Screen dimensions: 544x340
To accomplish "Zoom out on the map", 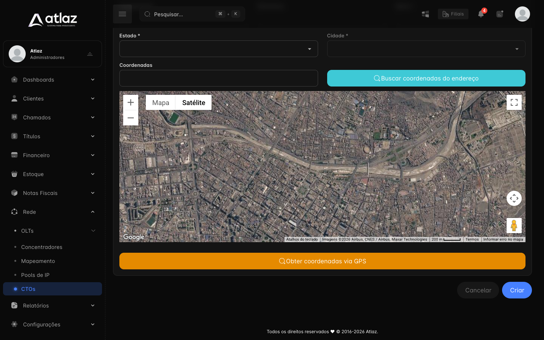I will pos(131,118).
